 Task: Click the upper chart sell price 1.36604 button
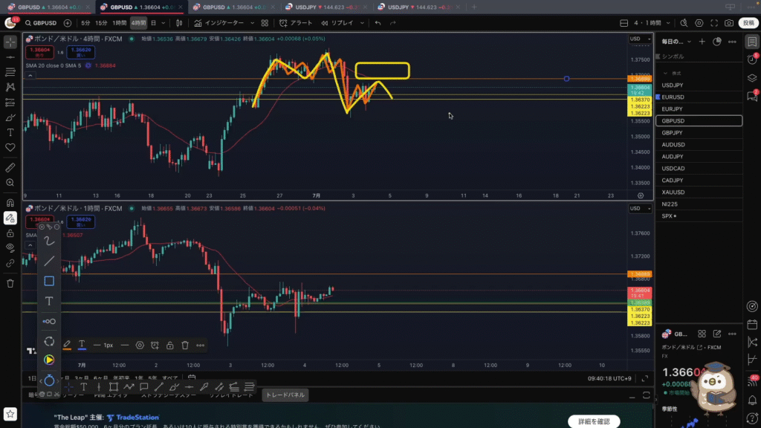click(x=40, y=52)
